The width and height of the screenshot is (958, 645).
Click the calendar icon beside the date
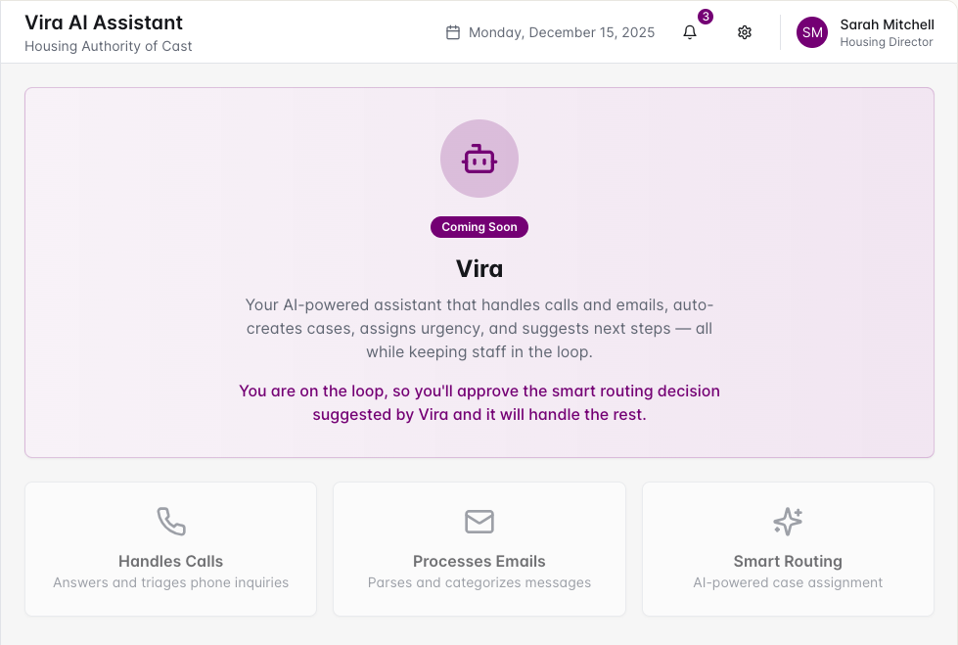453,32
